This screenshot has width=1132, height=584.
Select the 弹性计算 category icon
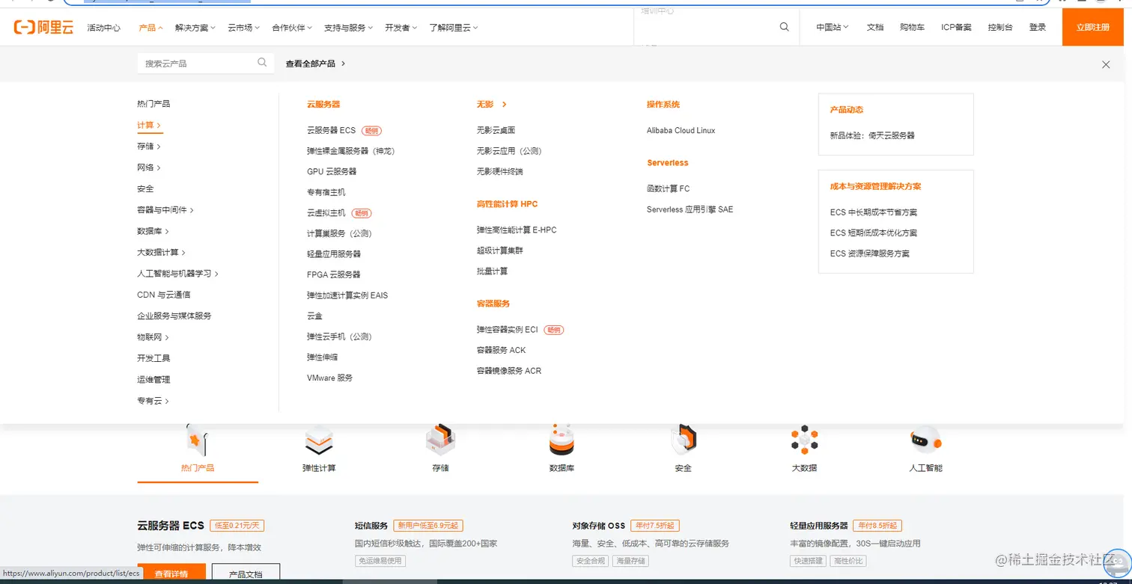[x=319, y=440]
